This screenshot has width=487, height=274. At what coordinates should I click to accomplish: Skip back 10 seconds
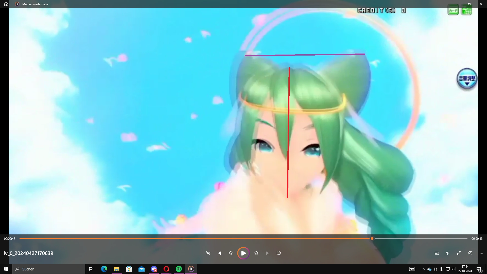(x=230, y=253)
